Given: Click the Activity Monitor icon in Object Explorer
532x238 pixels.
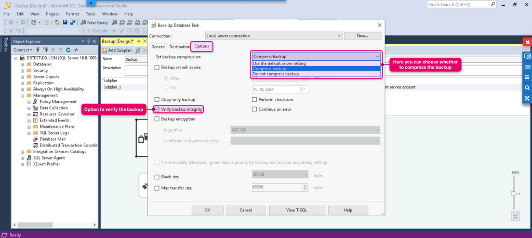Looking at the screenshot, I should pos(76,49).
